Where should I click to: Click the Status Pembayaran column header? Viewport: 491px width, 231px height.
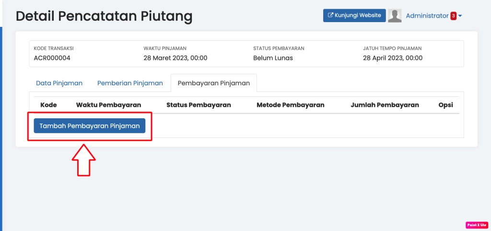coord(199,105)
